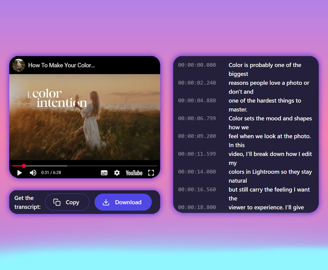
Task: Enter fullscreen mode
Action: (151, 173)
